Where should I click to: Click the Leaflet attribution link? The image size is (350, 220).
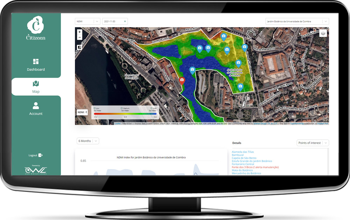pyautogui.click(x=117, y=123)
